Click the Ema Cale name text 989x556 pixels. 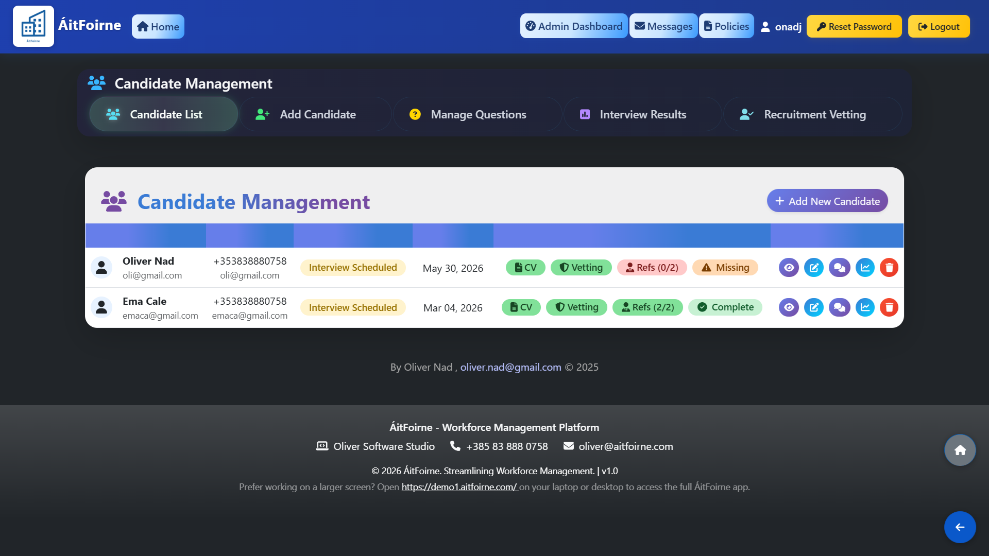(x=144, y=301)
